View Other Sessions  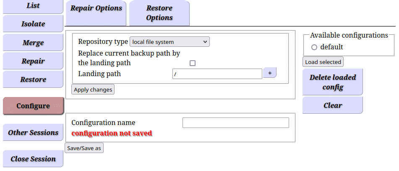pos(33,133)
